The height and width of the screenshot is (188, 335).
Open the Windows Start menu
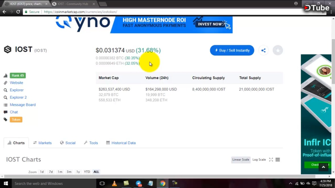point(6,183)
